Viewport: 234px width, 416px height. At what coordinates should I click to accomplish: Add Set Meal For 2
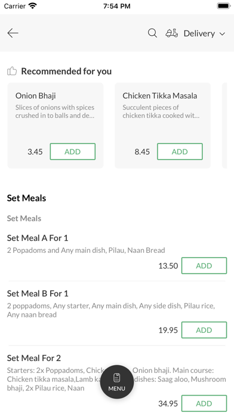[x=204, y=403]
